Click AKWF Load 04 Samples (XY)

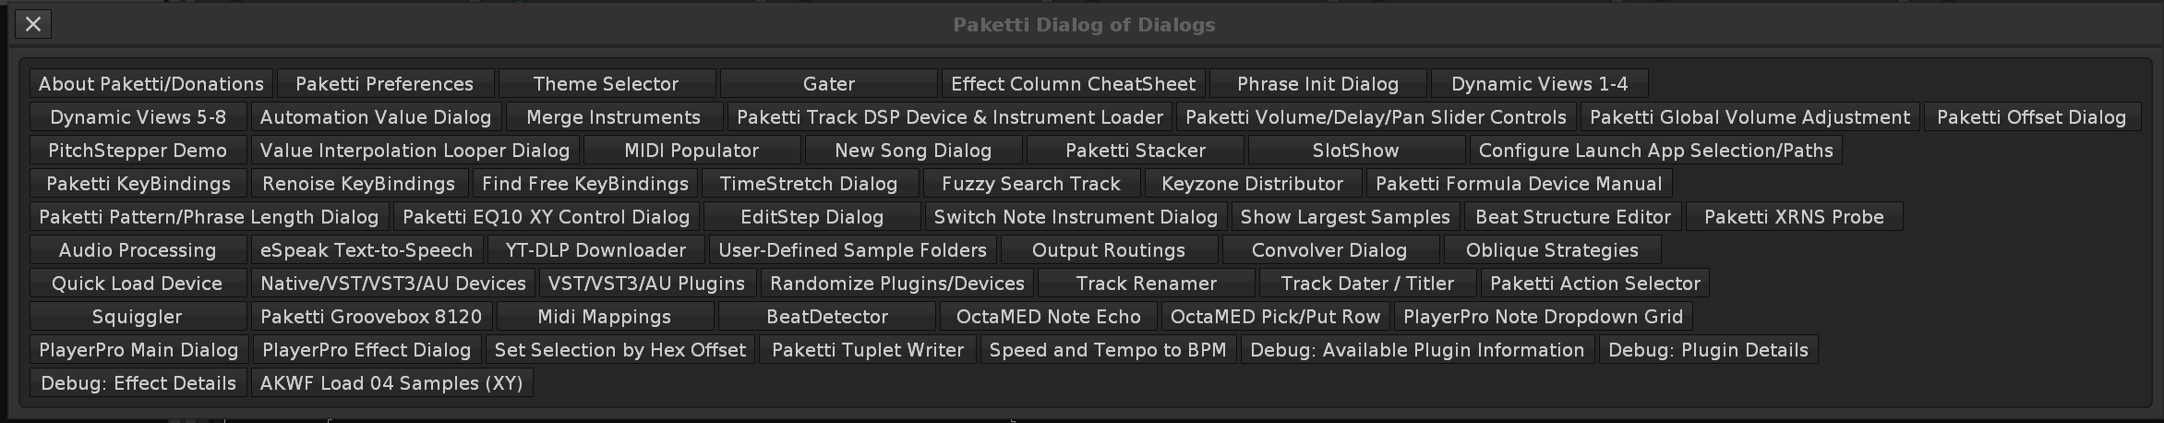pos(391,383)
